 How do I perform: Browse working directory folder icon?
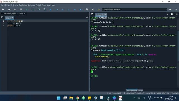click(x=170, y=10)
